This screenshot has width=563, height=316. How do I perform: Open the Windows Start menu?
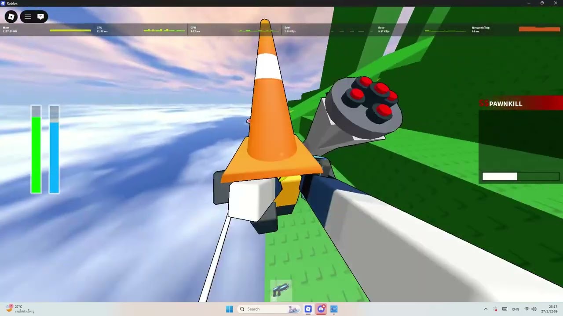[x=229, y=309]
